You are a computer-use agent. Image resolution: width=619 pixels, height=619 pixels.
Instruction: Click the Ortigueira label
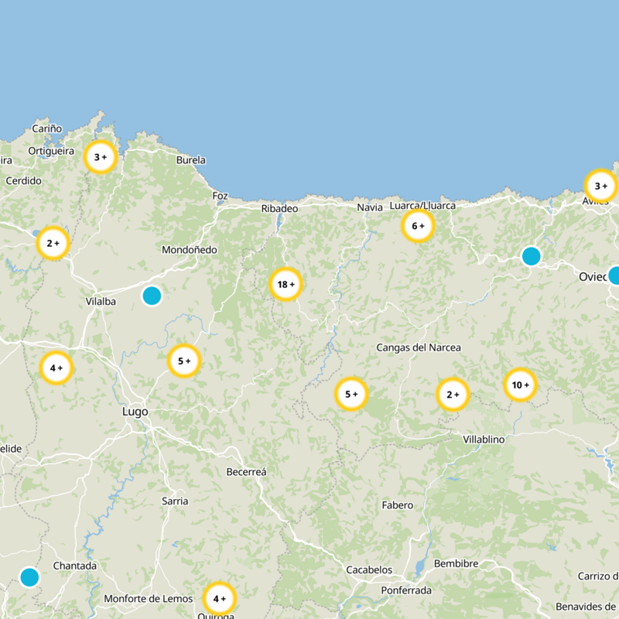point(51,151)
